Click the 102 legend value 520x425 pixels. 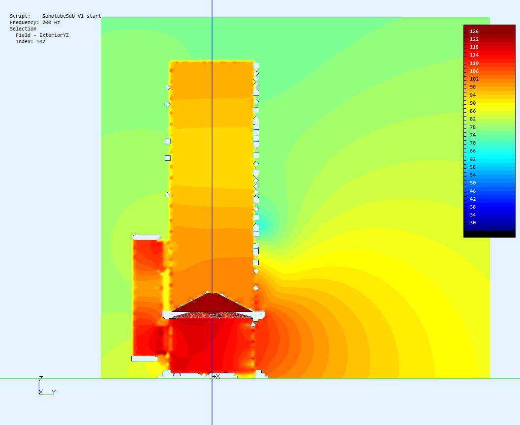tap(474, 79)
